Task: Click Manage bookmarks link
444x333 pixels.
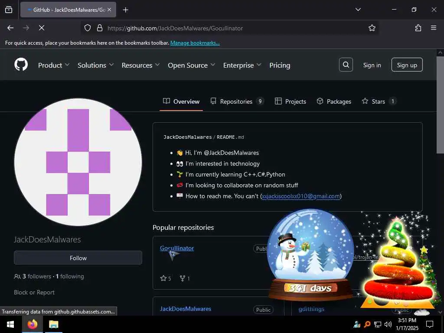Action: 195,43
